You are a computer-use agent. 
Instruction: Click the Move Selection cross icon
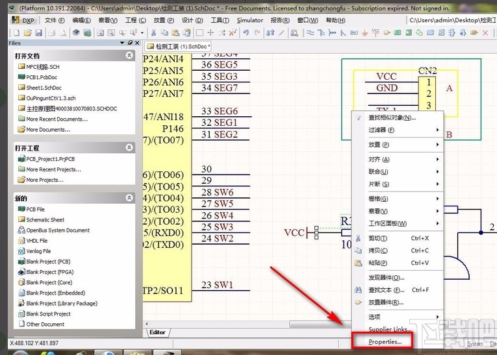[210, 32]
